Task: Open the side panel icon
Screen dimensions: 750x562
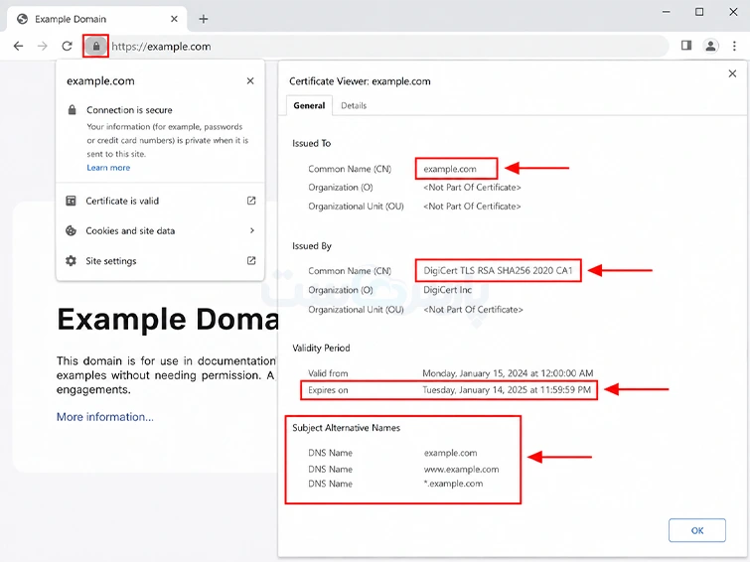Action: tap(686, 46)
